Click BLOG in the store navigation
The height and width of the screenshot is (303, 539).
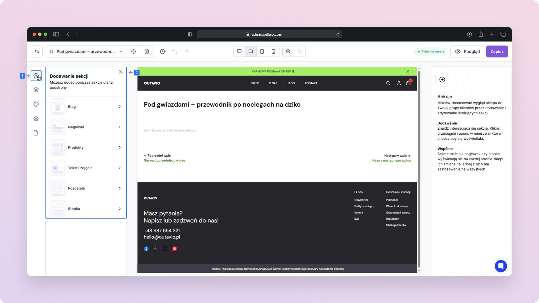click(291, 83)
